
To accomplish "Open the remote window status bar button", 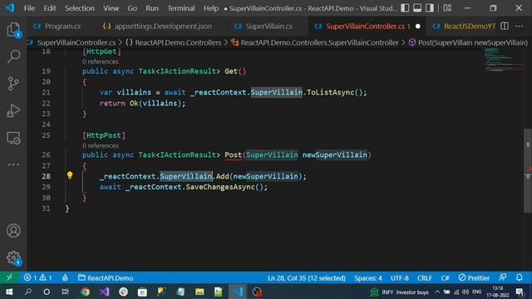I will pyautogui.click(x=9, y=277).
